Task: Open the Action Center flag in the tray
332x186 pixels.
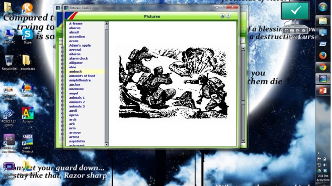Action: (319, 159)
